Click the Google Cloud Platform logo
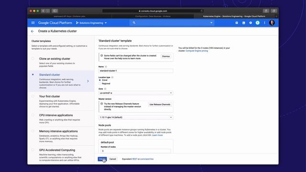The width and height of the screenshot is (306, 172). (x=55, y=23)
